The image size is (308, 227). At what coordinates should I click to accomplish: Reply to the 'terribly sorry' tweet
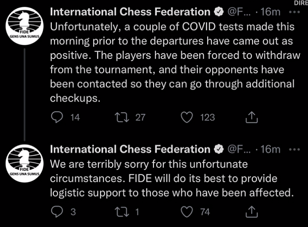click(56, 212)
